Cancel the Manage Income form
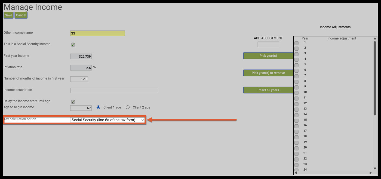Screen dimensions: 381x179 tap(21, 15)
